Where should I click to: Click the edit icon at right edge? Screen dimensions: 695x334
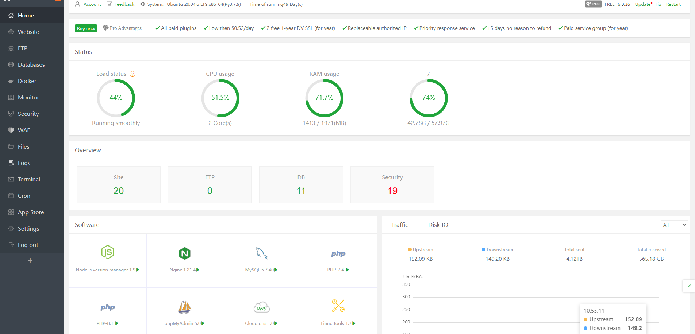689,286
